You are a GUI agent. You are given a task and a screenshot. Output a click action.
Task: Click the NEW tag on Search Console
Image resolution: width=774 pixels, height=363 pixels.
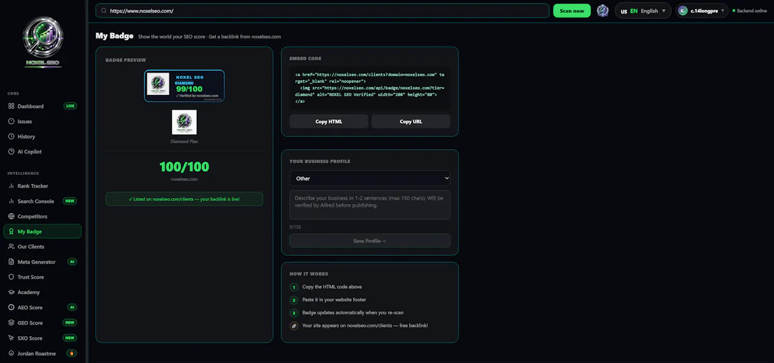click(x=70, y=201)
